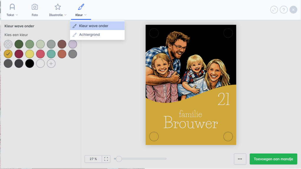Select the transparent color swatch

8,44
